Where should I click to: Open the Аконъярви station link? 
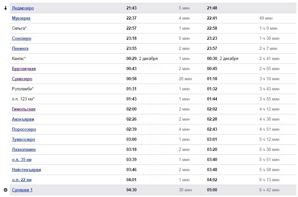pyautogui.click(x=23, y=119)
